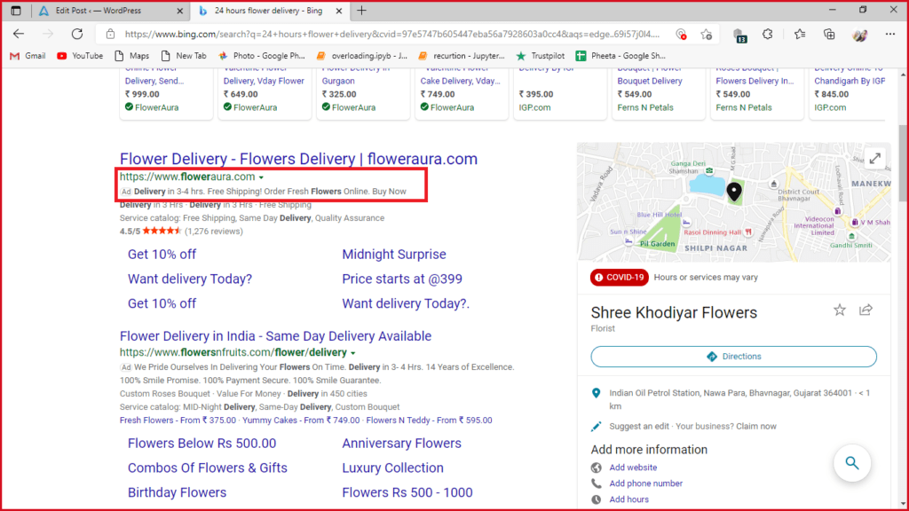Click Add hours link
This screenshot has width=909, height=511.
click(629, 499)
